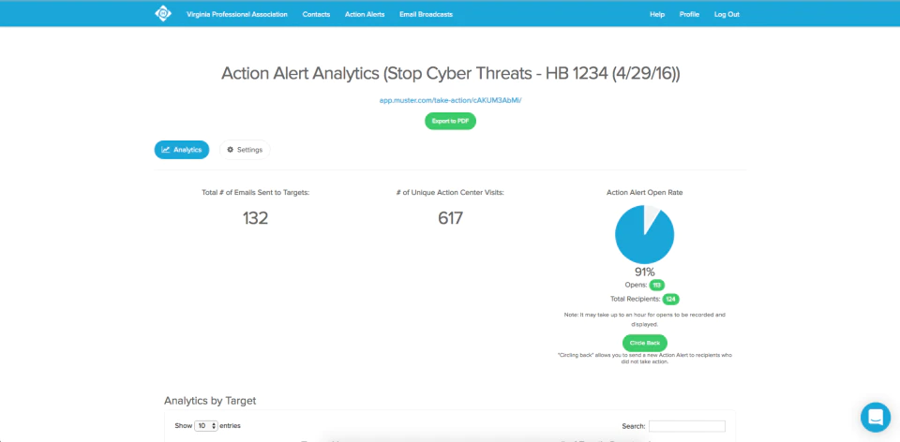Go to Action Alerts menu
This screenshot has height=442, width=900.
point(365,14)
